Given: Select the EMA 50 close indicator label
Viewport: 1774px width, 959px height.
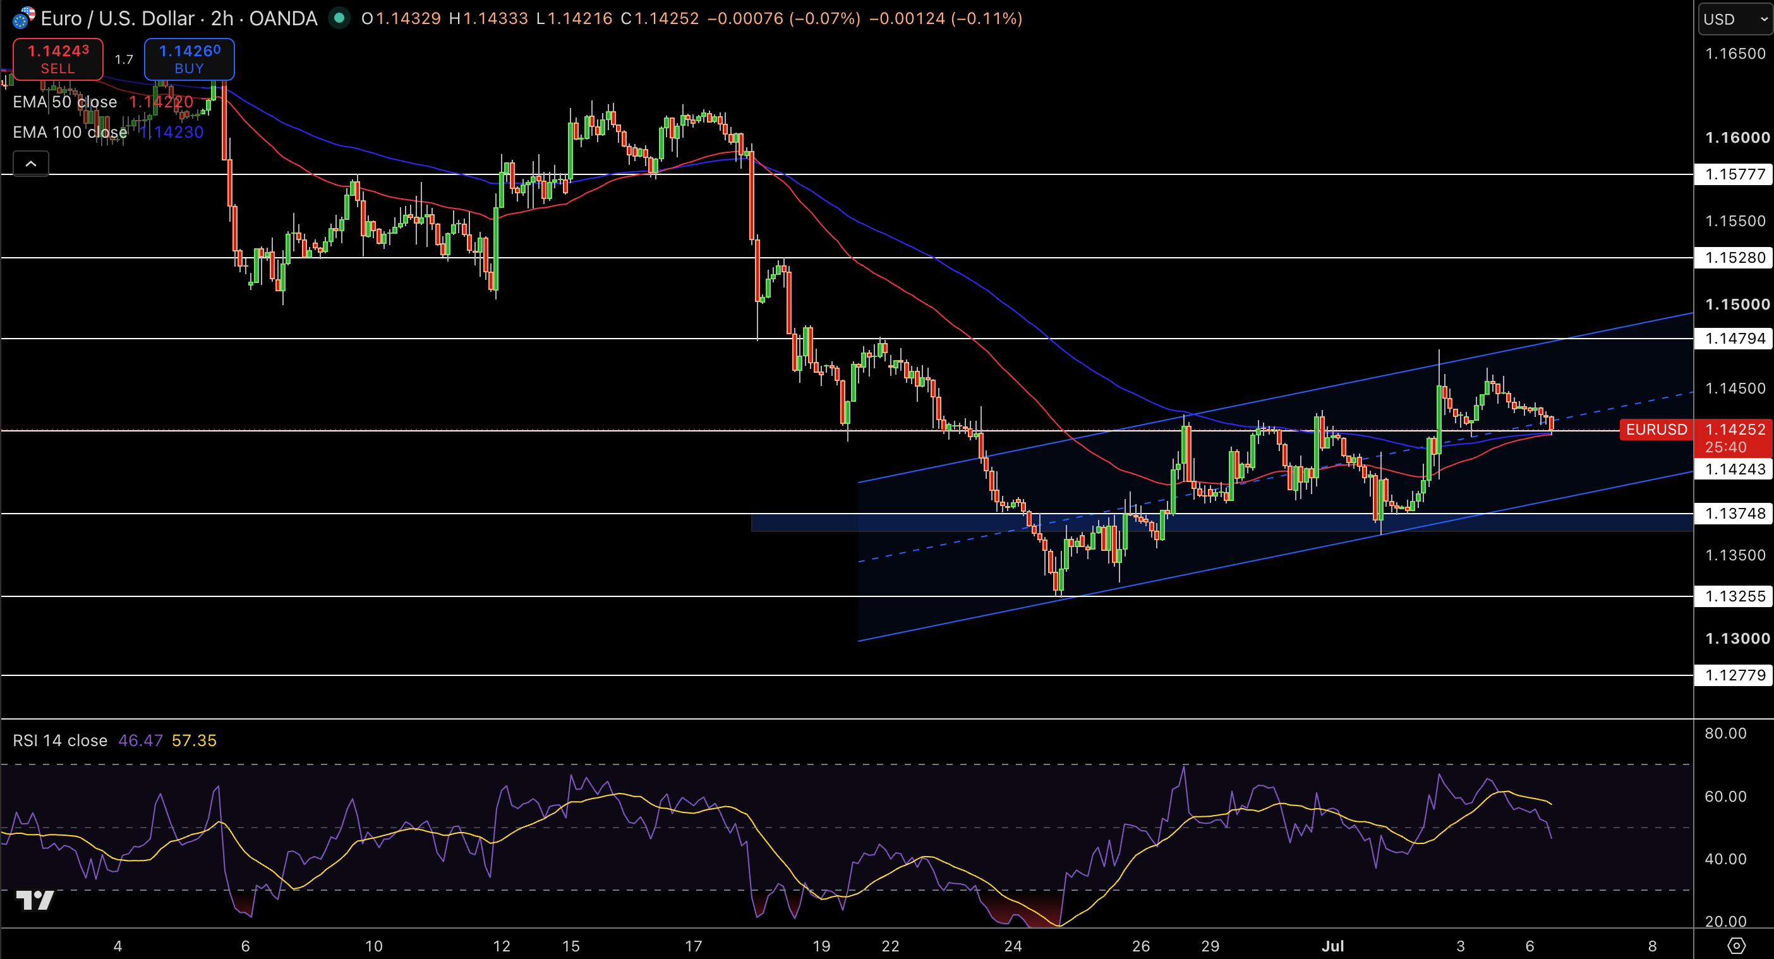Looking at the screenshot, I should point(66,102).
